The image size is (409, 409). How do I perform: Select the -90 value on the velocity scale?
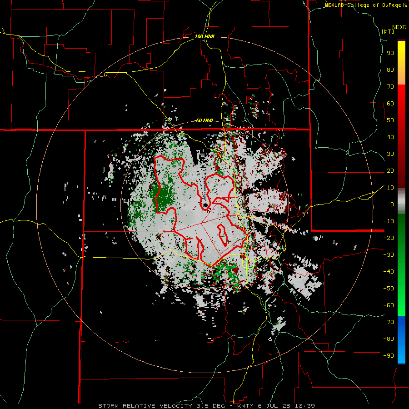(x=389, y=356)
